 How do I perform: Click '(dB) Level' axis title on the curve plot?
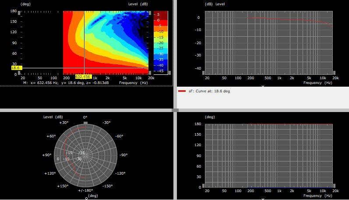tap(215, 4)
